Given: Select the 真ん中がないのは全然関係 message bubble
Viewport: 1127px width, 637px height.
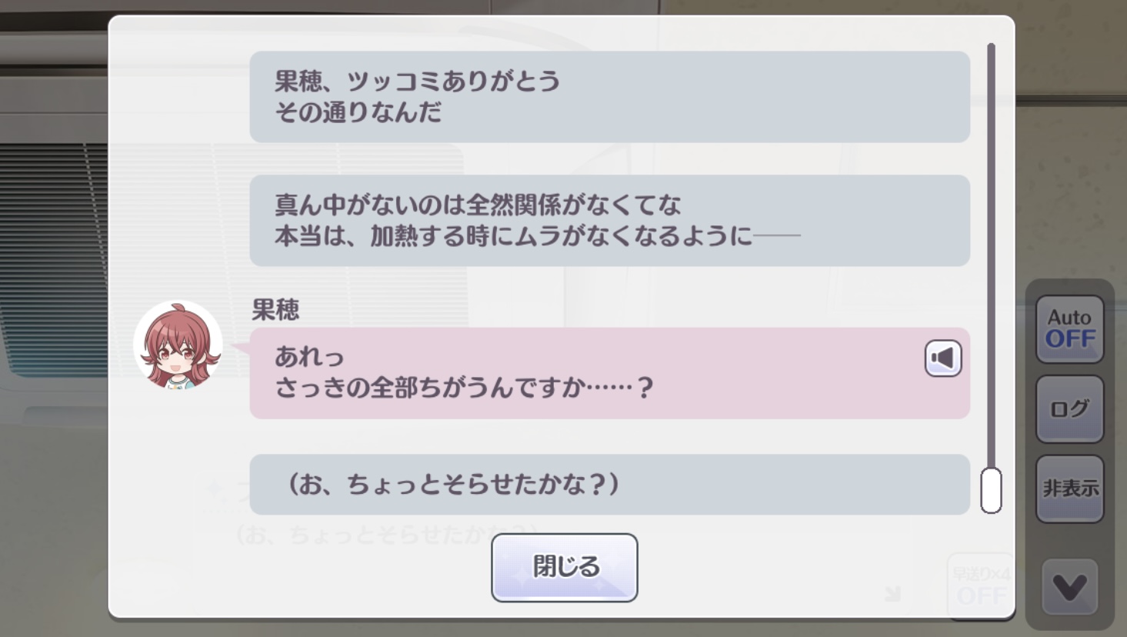Looking at the screenshot, I should pyautogui.click(x=609, y=221).
